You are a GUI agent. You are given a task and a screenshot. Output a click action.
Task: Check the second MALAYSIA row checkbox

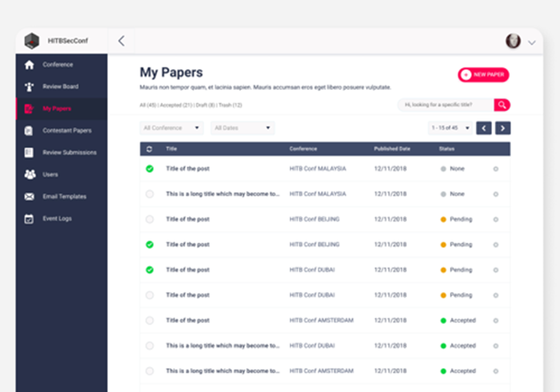[x=149, y=194]
